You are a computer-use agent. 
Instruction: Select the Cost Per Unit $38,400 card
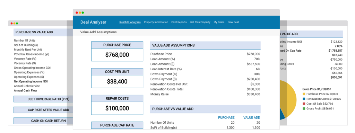[117, 78]
